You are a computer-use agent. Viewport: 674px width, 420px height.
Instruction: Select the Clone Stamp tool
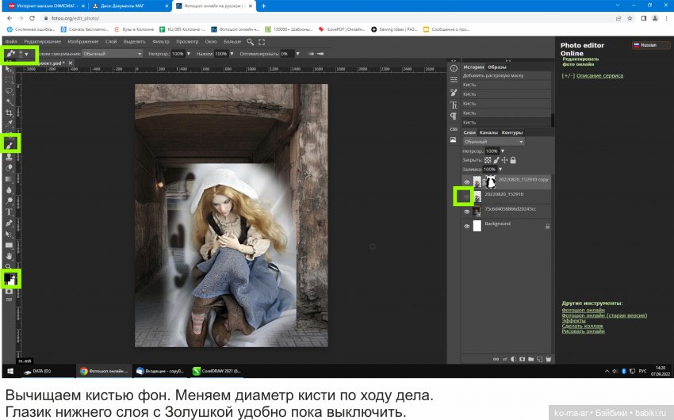9,157
